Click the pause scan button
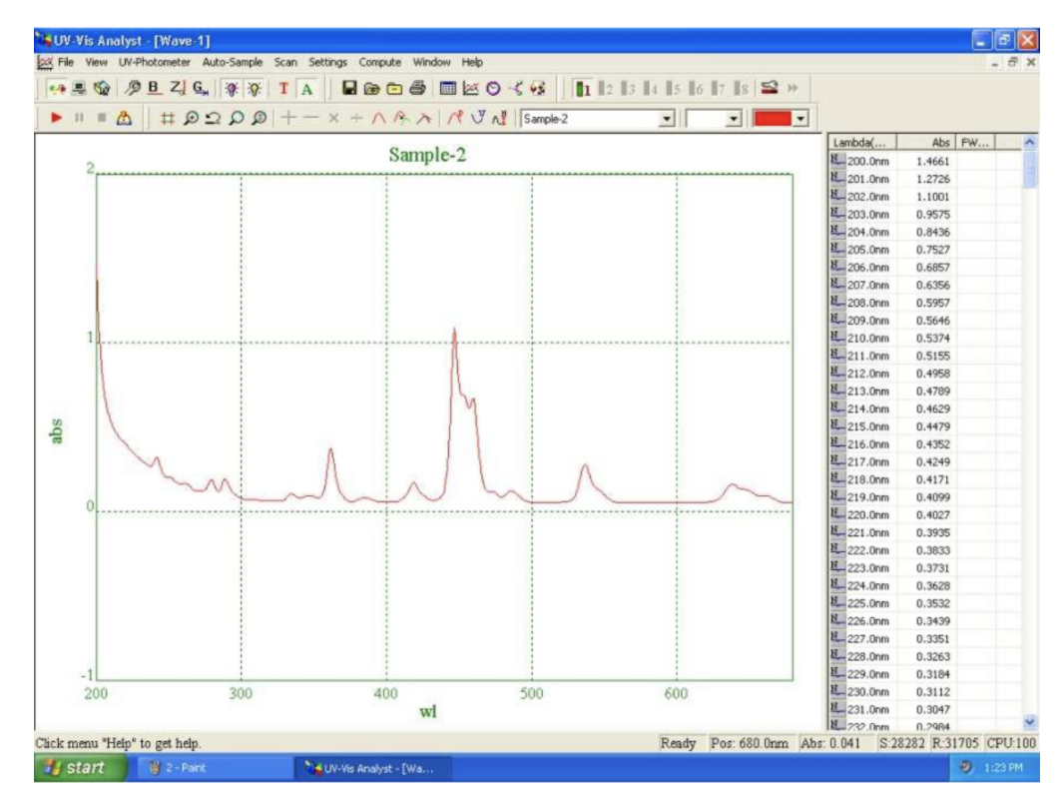The image size is (1064, 799). point(79,118)
